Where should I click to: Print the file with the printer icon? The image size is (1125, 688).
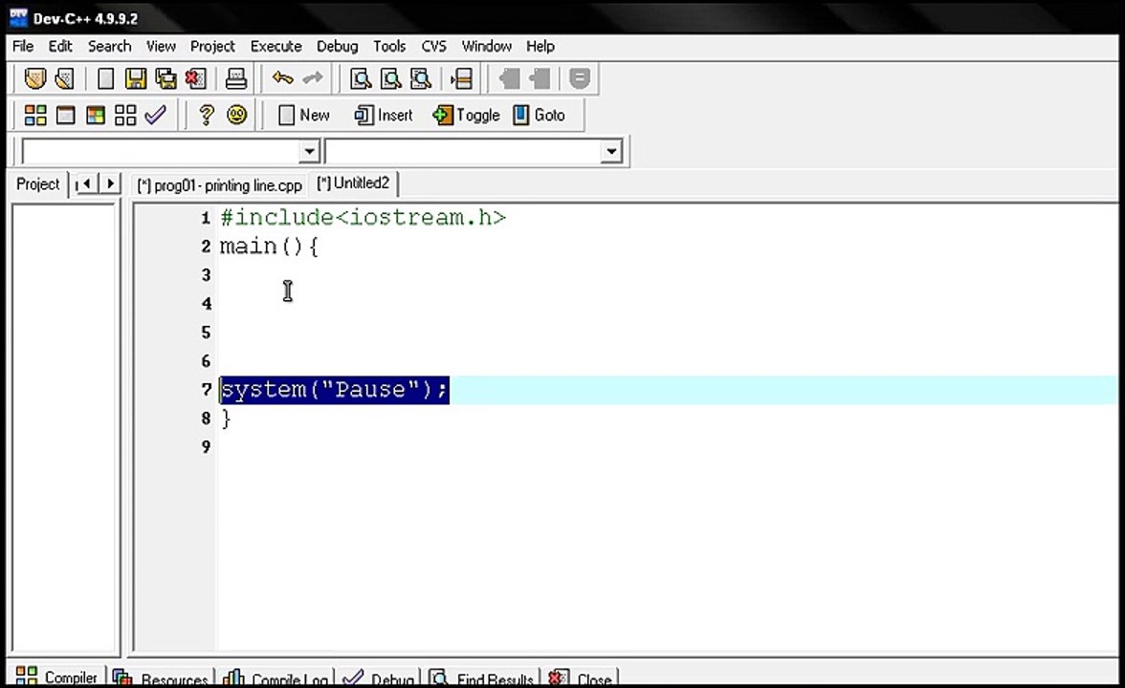(236, 78)
